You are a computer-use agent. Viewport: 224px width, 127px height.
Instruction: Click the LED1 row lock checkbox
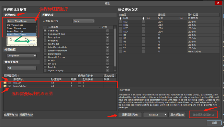tap(120, 22)
